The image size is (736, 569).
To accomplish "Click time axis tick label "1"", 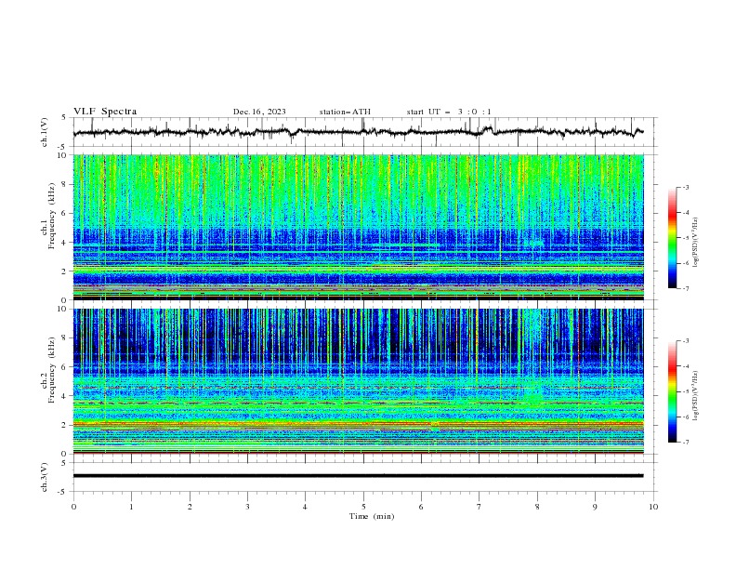I will coord(131,507).
